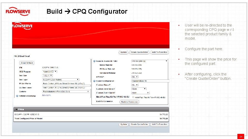Open the Custom Outer Gland? dropdown
248x139 pixels.
point(141,93)
